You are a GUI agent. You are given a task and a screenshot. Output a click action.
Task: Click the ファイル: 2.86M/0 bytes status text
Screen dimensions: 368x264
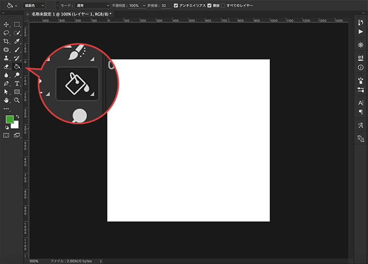coord(71,261)
